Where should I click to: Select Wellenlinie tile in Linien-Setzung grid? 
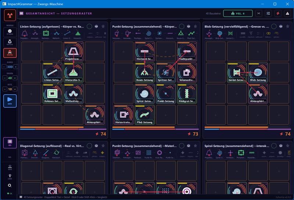pyautogui.click(x=73, y=94)
